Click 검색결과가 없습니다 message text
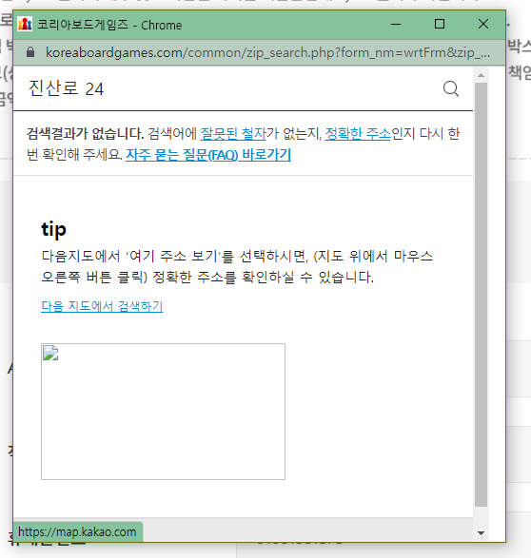Screen dimensions: 531x558 pos(85,134)
